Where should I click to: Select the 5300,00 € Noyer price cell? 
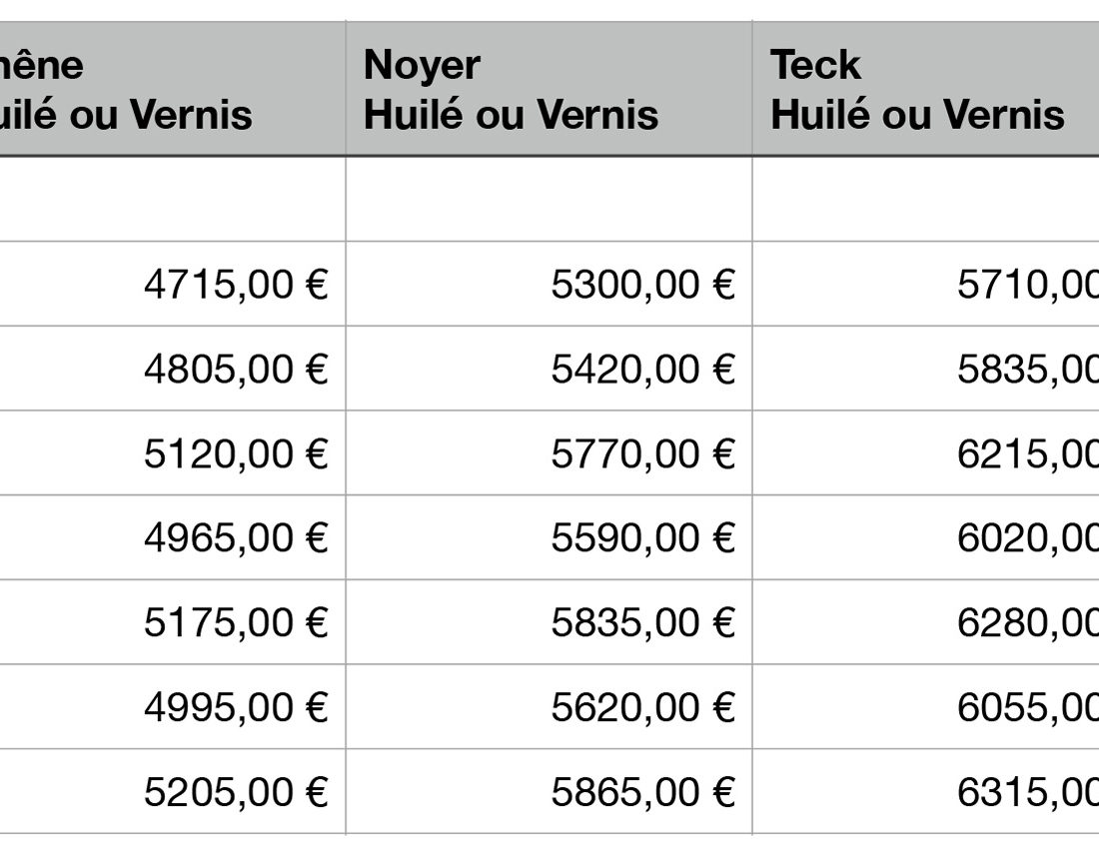[642, 285]
